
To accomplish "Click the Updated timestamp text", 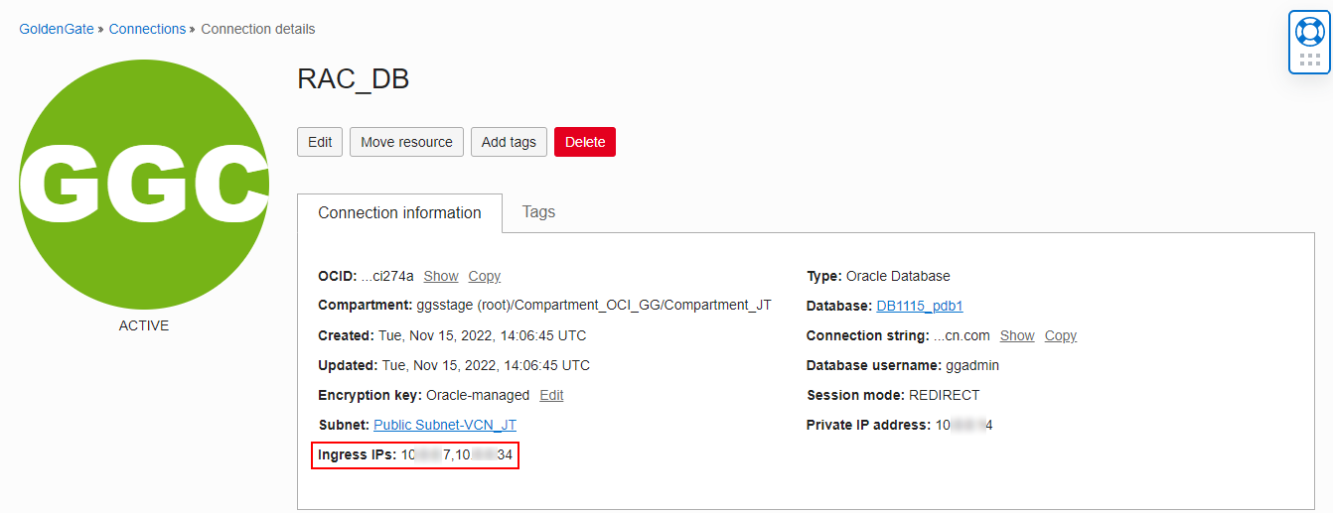I will tap(484, 365).
